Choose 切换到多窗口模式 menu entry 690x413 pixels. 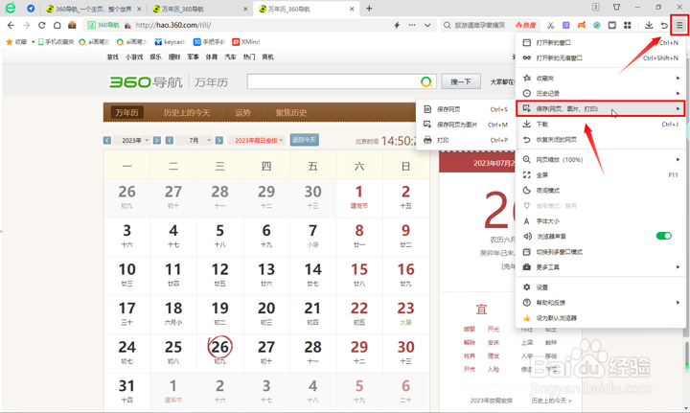600,252
